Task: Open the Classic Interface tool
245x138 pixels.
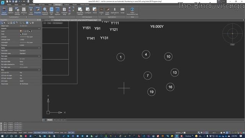Action: (x=4, y=11)
